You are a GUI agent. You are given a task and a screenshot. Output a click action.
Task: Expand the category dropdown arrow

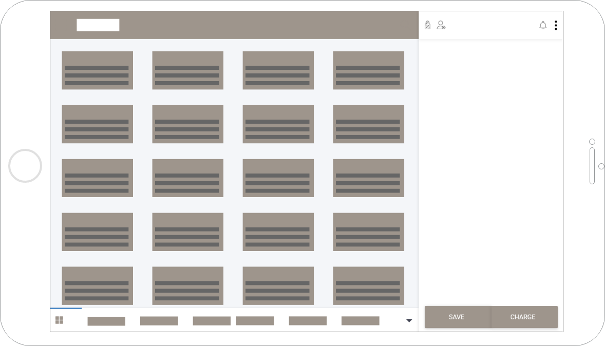(x=409, y=321)
